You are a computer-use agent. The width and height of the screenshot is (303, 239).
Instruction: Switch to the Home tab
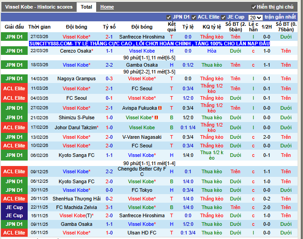click(x=107, y=7)
